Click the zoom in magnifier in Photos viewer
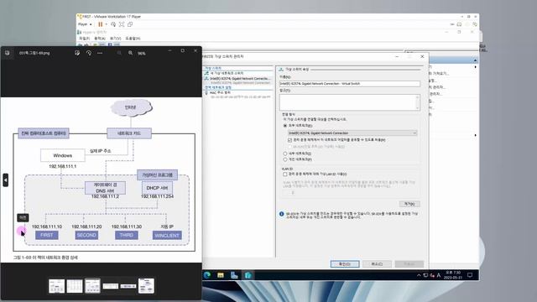The height and width of the screenshot is (302, 537). tap(131, 53)
